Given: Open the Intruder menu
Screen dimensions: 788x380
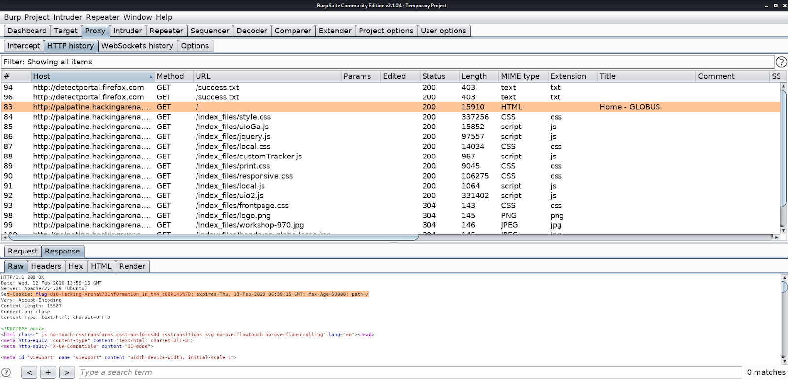Looking at the screenshot, I should pos(68,17).
